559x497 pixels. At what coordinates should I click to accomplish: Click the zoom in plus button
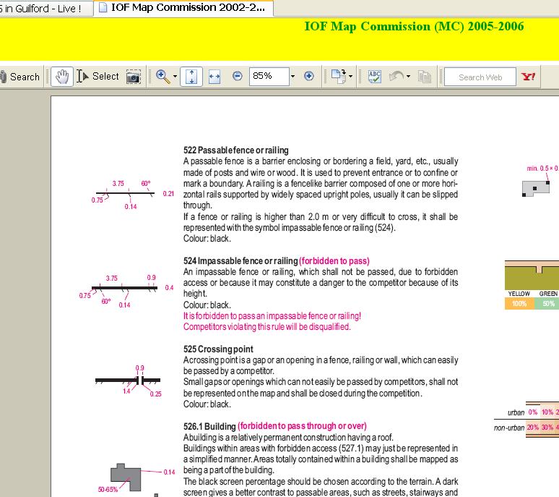(x=309, y=76)
